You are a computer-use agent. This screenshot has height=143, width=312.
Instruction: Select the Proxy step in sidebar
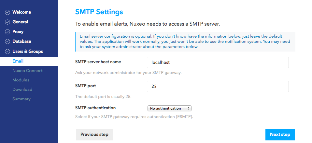click(18, 32)
